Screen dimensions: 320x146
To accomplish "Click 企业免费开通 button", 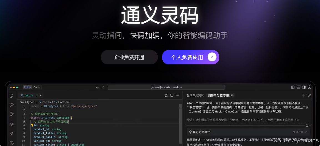I will point(129,57).
